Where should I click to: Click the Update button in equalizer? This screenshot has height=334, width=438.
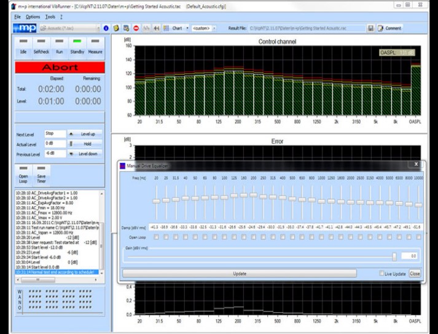[x=240, y=274]
